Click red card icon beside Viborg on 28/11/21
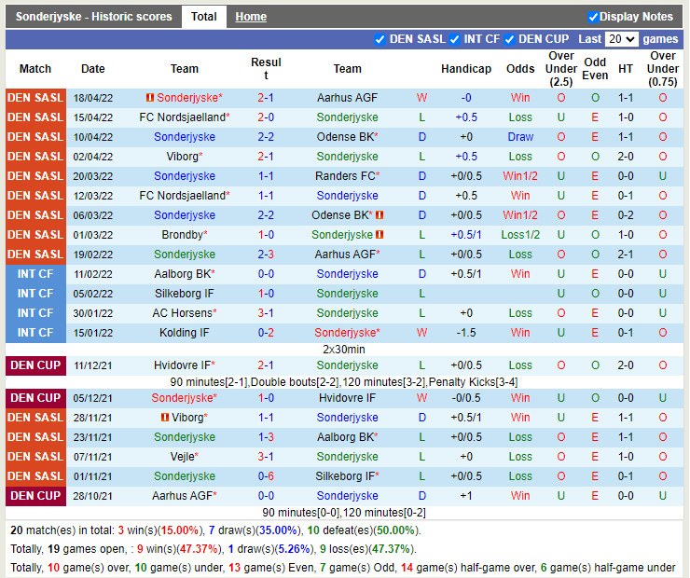690x578 pixels. click(x=165, y=418)
